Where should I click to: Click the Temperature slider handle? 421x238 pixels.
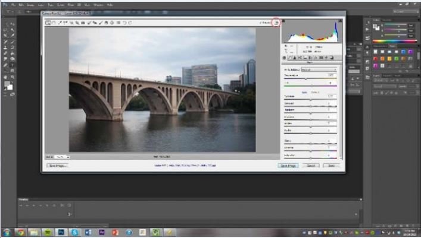tap(305, 79)
